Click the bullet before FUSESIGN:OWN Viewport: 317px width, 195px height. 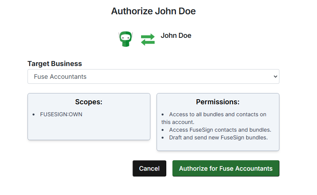click(x=34, y=115)
